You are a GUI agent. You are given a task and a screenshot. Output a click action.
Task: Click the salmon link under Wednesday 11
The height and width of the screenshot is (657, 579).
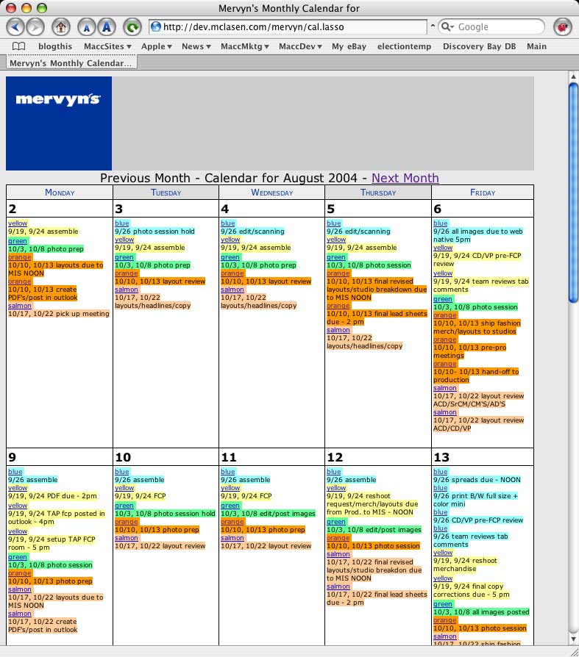(232, 538)
